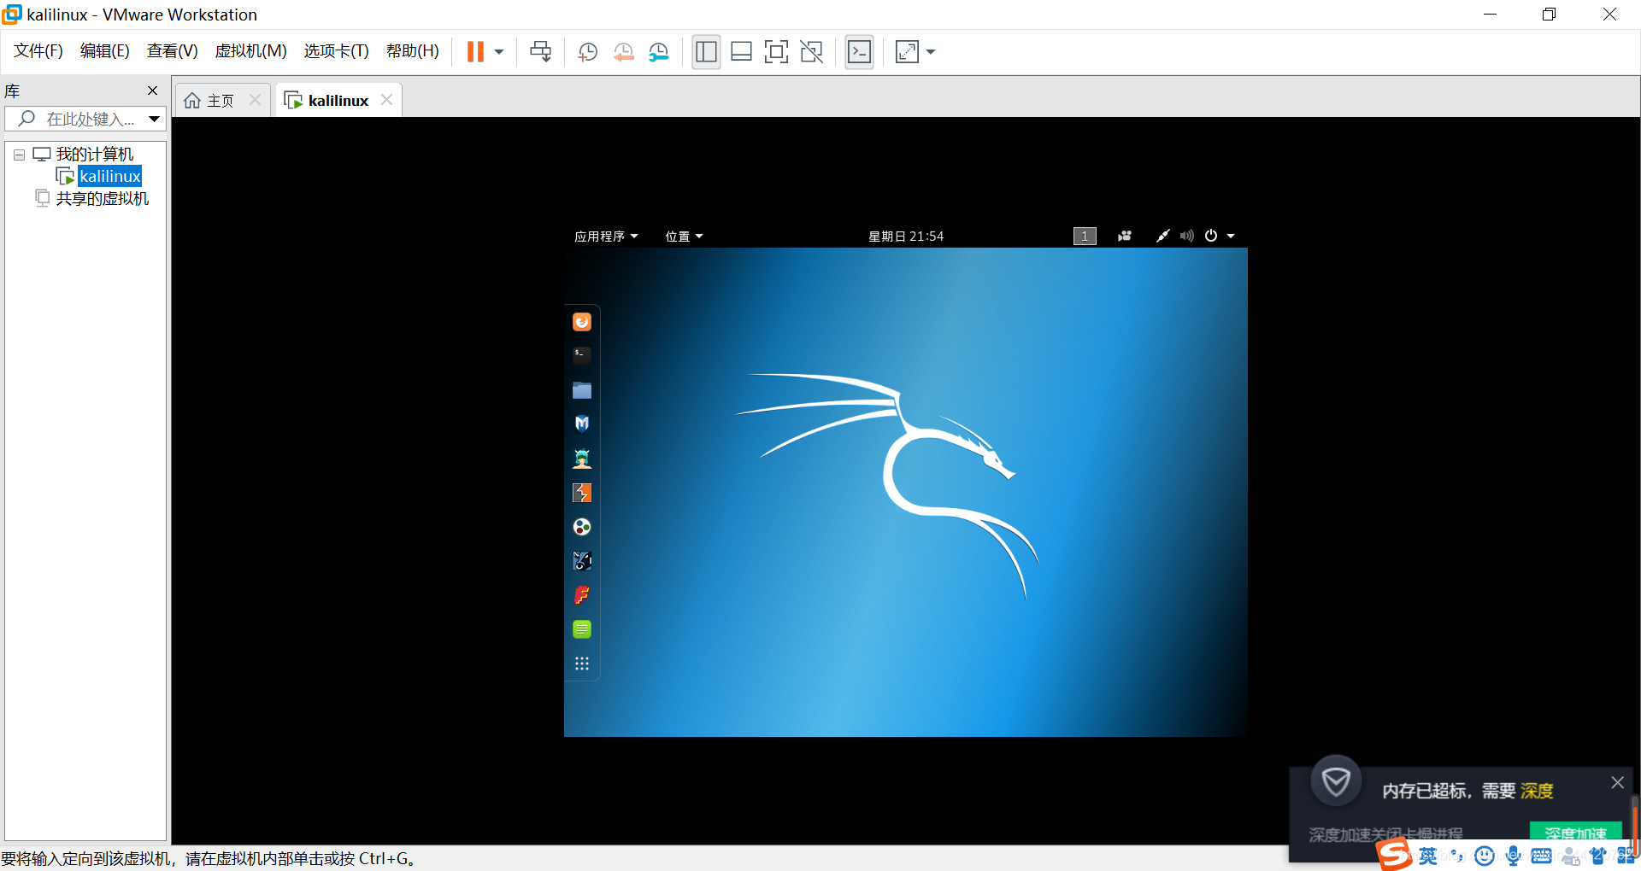Pause the virtual machine with the orange pause button
Viewport: 1641px width, 871px height.
coord(475,52)
